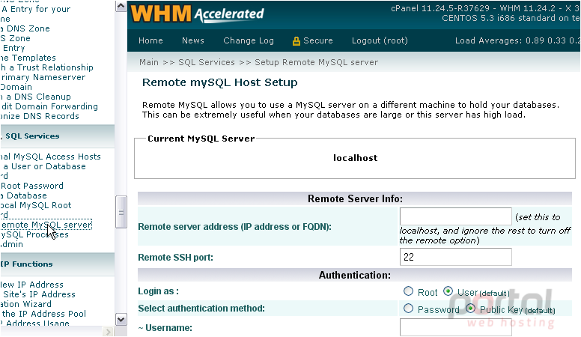This screenshot has height=337, width=581.
Task: Open the IP Address Pool sidebar link
Action: click(43, 314)
